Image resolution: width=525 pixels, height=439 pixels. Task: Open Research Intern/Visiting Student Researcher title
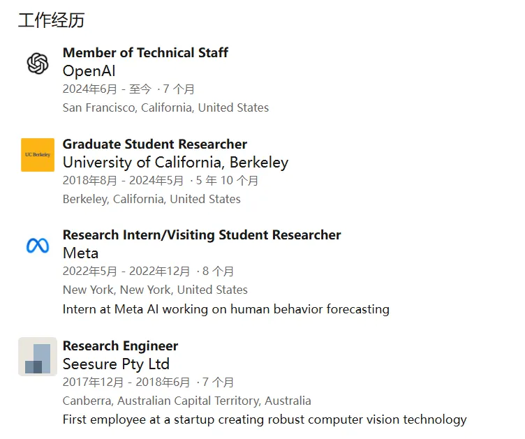tap(202, 235)
